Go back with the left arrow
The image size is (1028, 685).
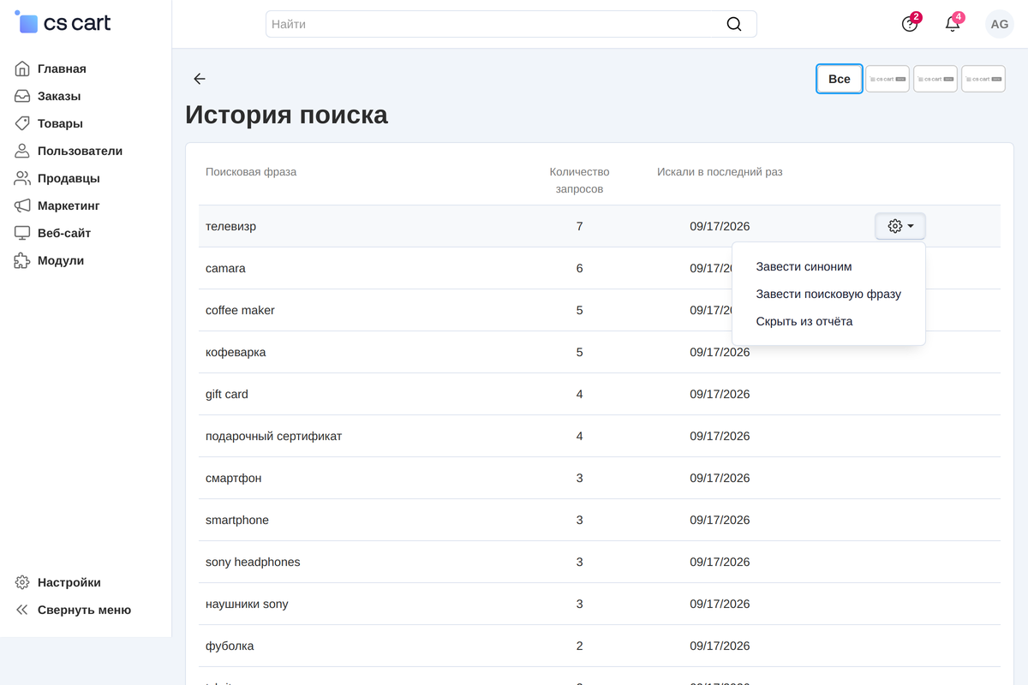point(200,79)
